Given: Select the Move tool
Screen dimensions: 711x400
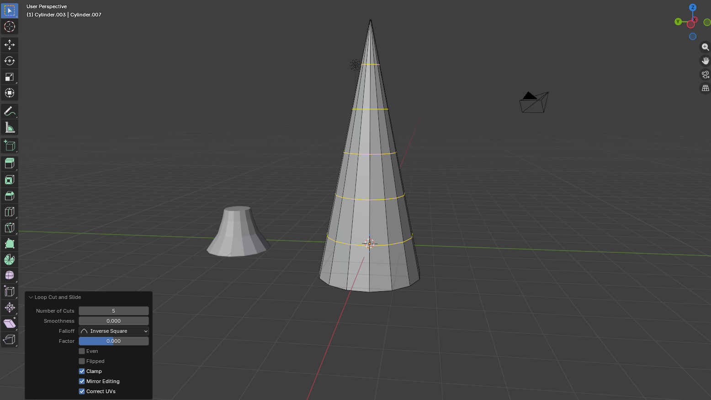Looking at the screenshot, I should (10, 45).
